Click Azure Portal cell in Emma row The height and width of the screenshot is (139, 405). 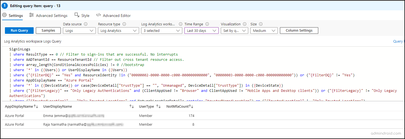[15, 116]
